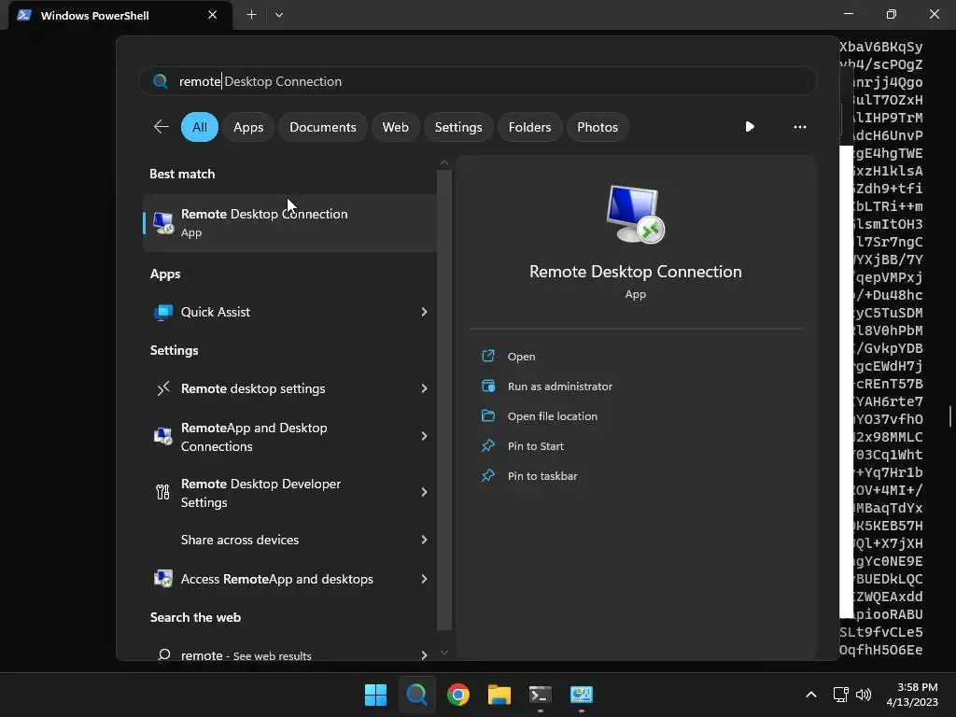Image resolution: width=956 pixels, height=717 pixels.
Task: Click the PowerShell window vertical scrollbar
Action: (x=950, y=417)
